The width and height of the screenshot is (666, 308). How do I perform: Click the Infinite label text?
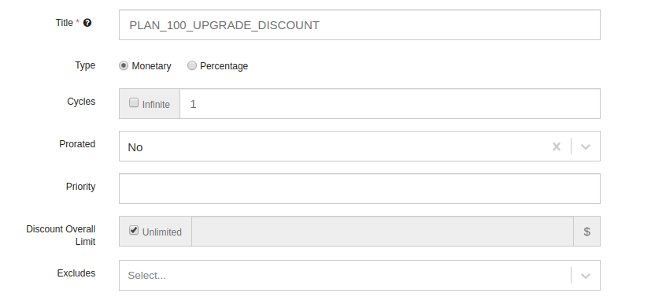[x=156, y=105]
